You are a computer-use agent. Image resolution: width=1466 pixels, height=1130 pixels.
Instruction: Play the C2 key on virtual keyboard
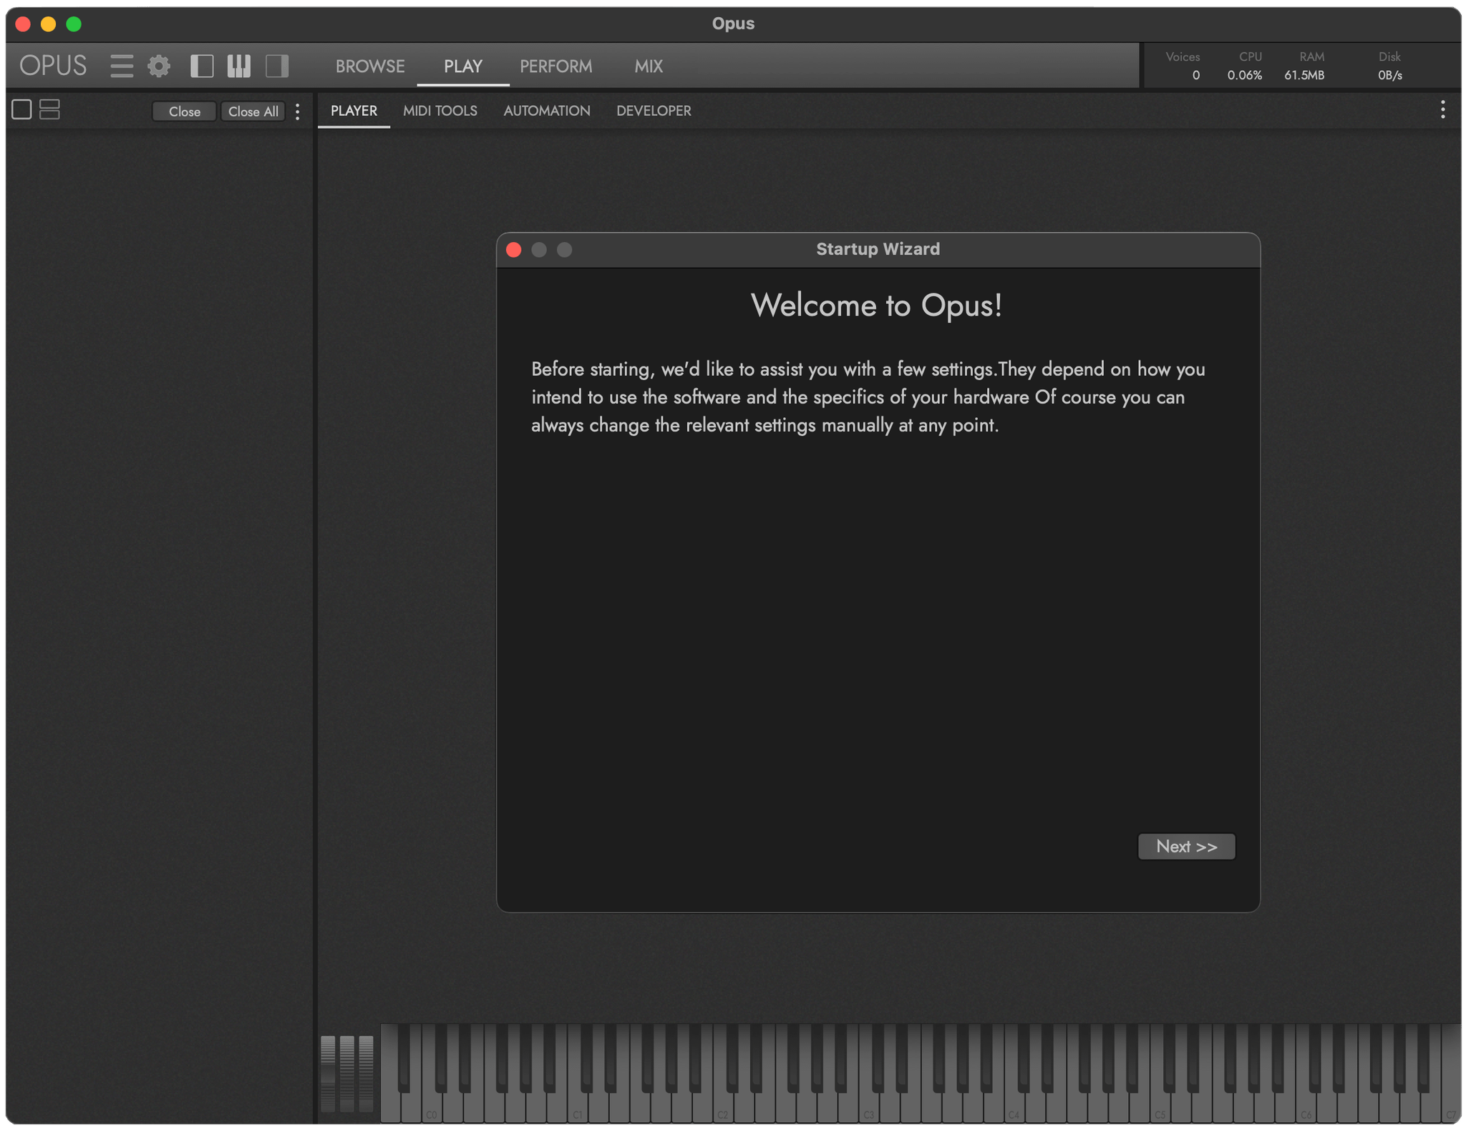point(723,1108)
